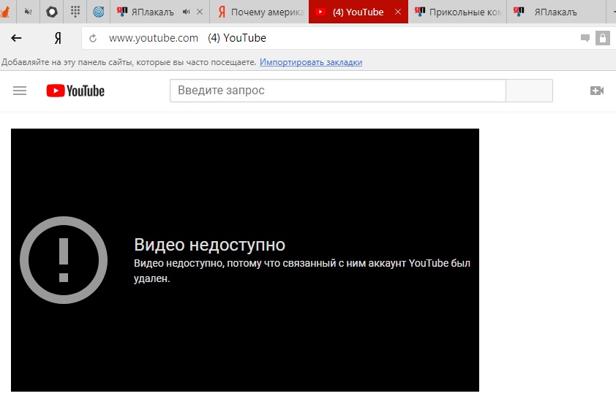
Task: Switch to the pinned tab with spiral target icon
Action: point(99,12)
